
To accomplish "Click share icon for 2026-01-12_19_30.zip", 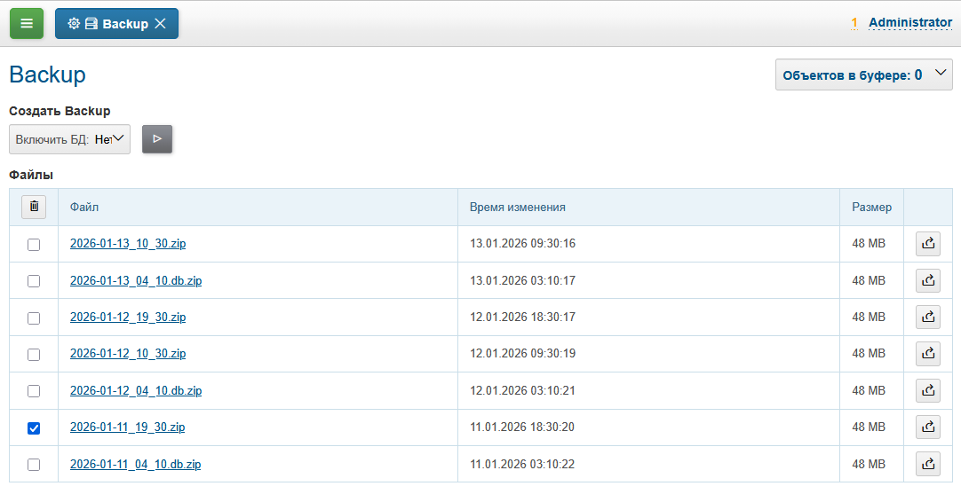I will tap(927, 318).
